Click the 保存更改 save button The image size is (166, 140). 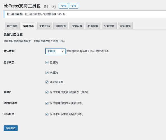(11, 128)
